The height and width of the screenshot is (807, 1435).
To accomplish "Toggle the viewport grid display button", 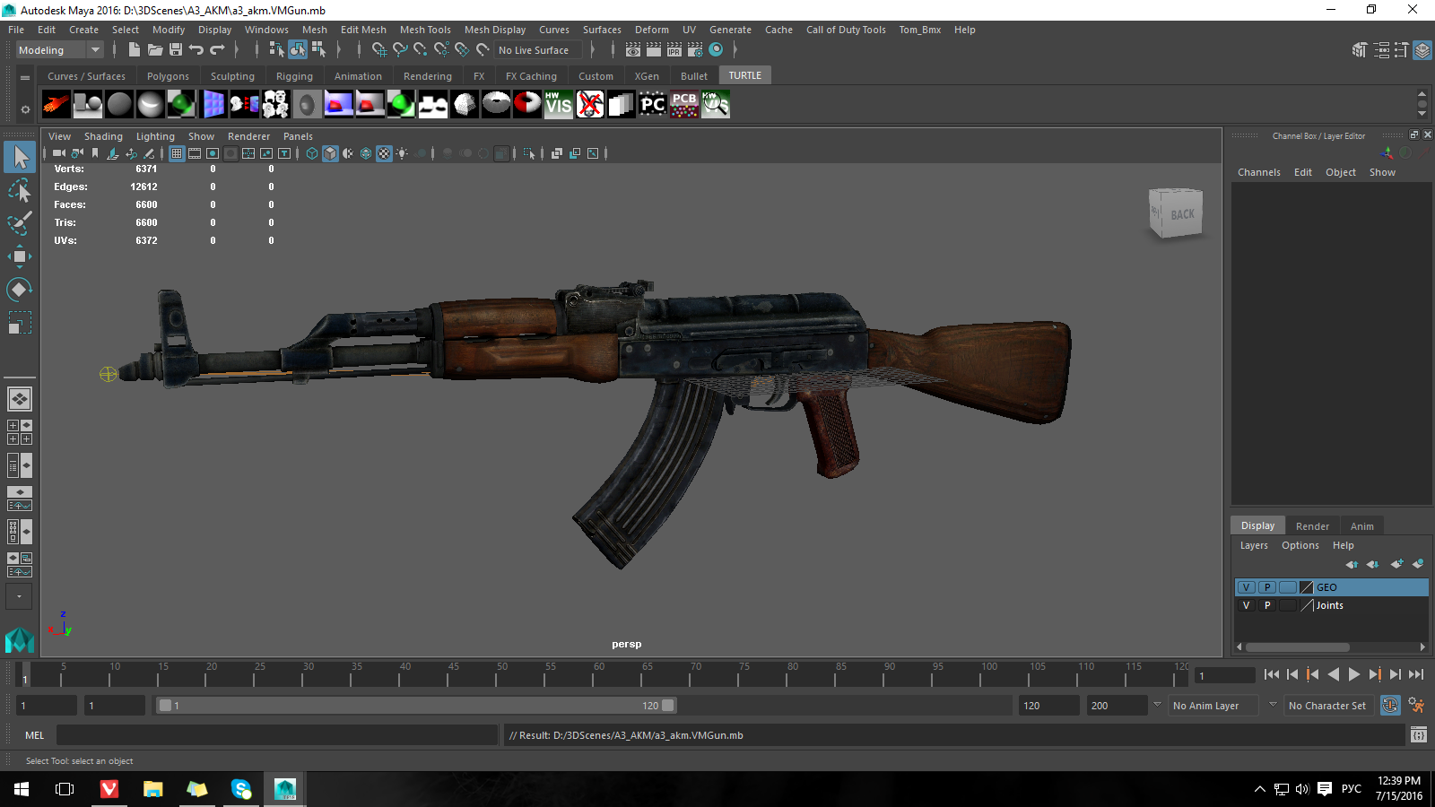I will (177, 153).
